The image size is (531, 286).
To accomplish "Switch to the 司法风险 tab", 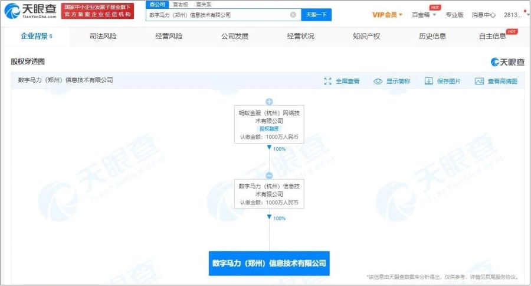I will (103, 36).
